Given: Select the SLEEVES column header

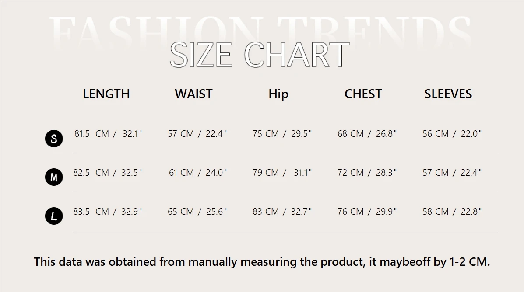Looking at the screenshot, I should pos(448,94).
